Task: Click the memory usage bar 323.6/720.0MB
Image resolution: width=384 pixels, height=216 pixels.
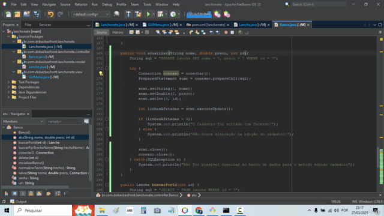Action: (199, 14)
